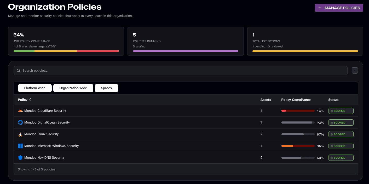
Task: Sort by the Policy column arrows
Action: (x=30, y=100)
